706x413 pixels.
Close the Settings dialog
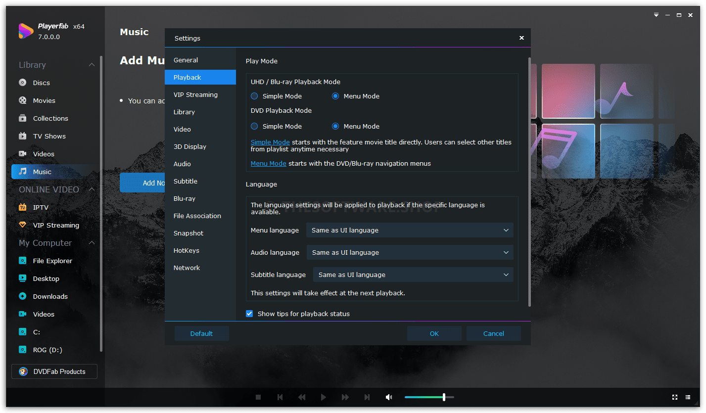pyautogui.click(x=521, y=38)
